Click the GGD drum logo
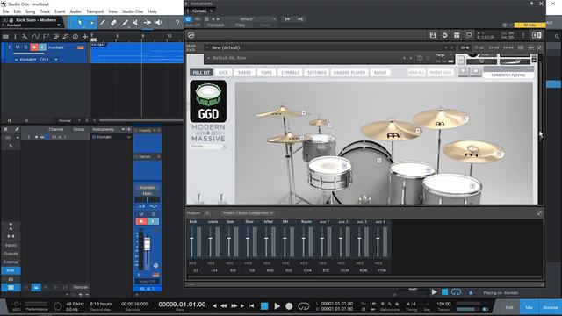The image size is (562, 316). pyautogui.click(x=208, y=101)
